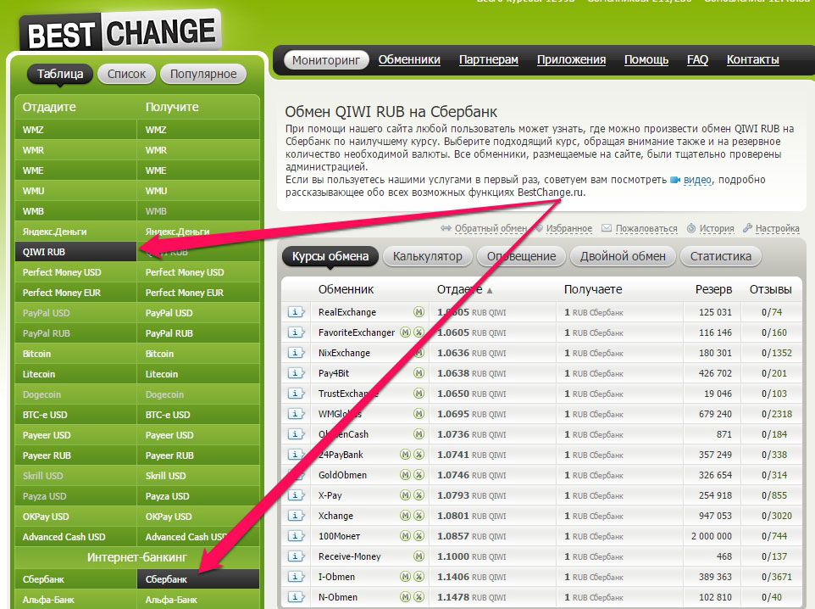
Task: Open NixExchange exchanger link
Action: (344, 353)
